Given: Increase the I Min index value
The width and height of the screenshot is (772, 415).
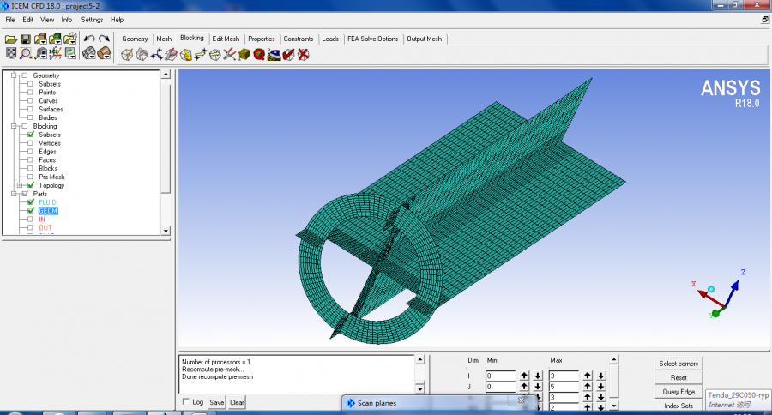Looking at the screenshot, I should click(x=524, y=376).
